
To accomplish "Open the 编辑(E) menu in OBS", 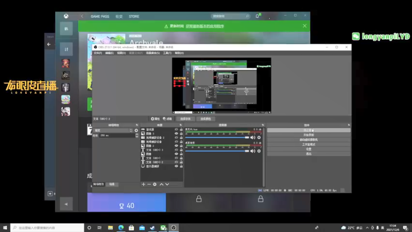I will click(110, 53).
